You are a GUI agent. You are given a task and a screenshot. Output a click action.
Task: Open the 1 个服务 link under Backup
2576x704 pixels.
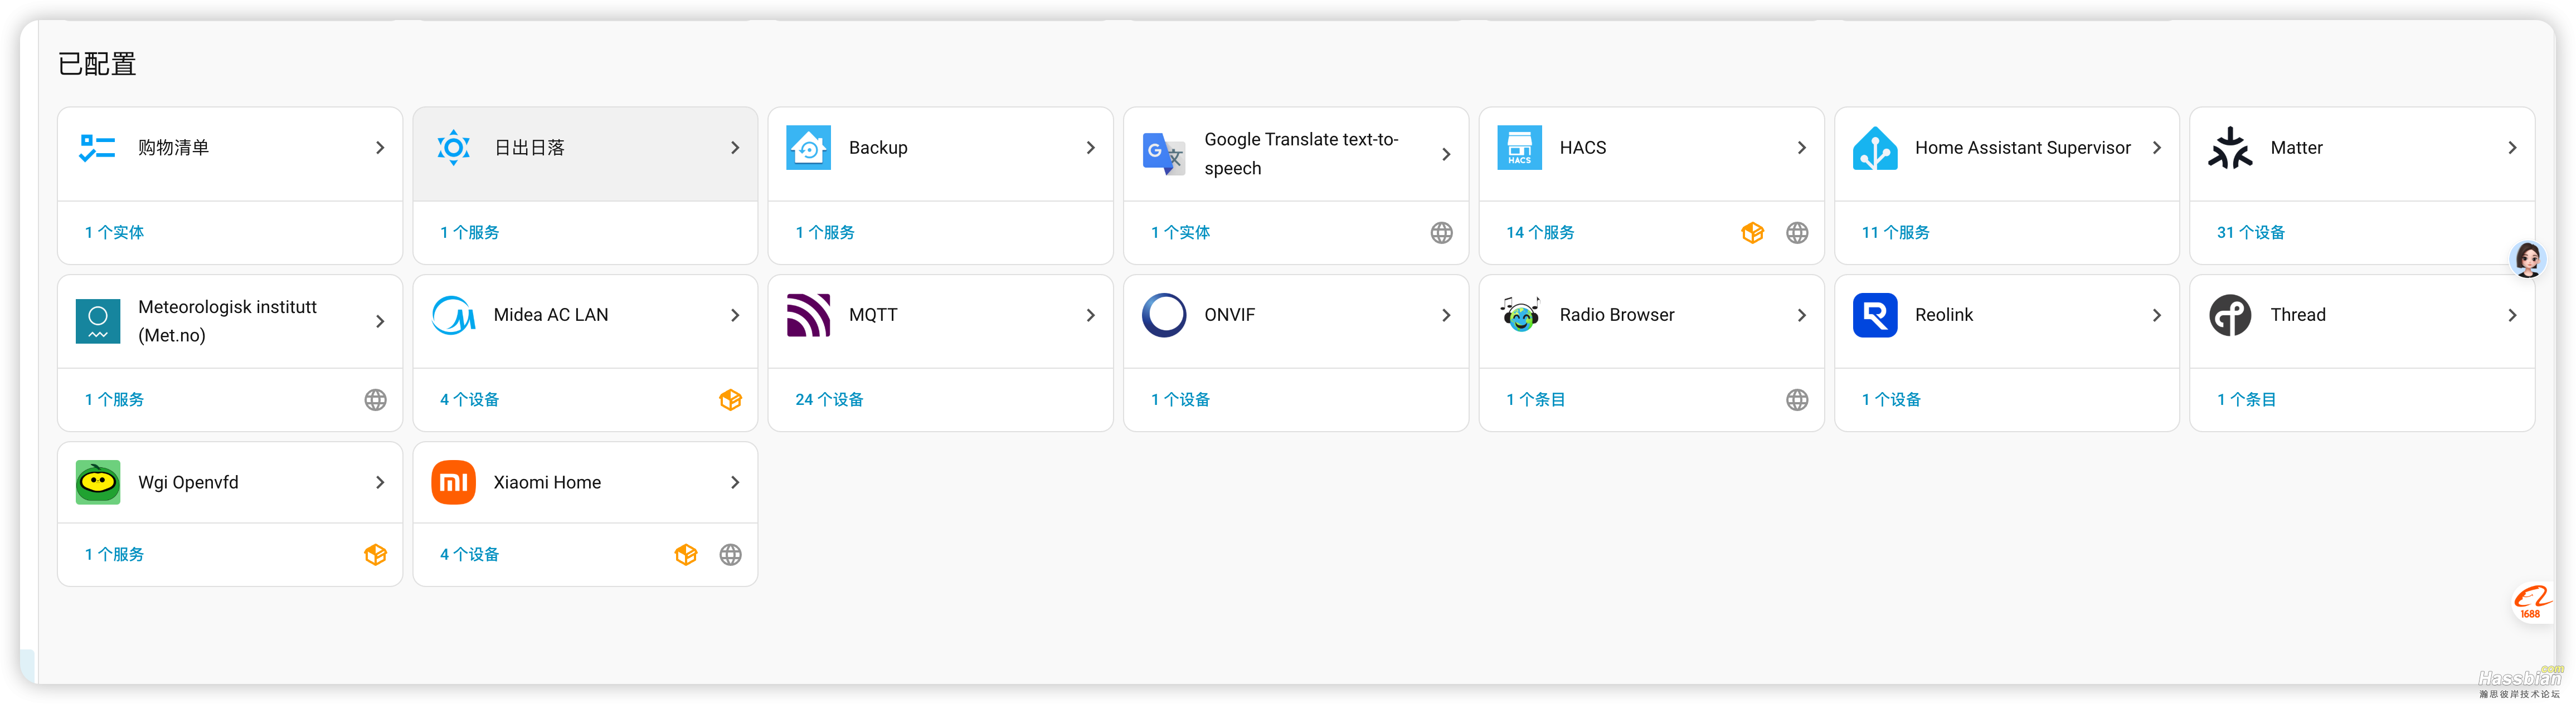click(825, 233)
